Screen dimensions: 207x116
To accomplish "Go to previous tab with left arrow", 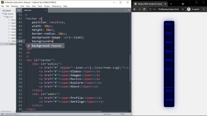I will [x=18, y=10].
